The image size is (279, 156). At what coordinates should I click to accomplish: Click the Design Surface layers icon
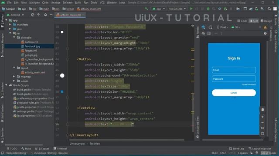click(203, 27)
